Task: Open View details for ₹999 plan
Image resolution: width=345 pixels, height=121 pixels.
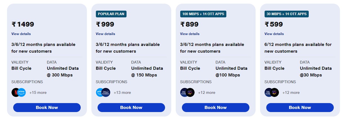Action: (105, 34)
